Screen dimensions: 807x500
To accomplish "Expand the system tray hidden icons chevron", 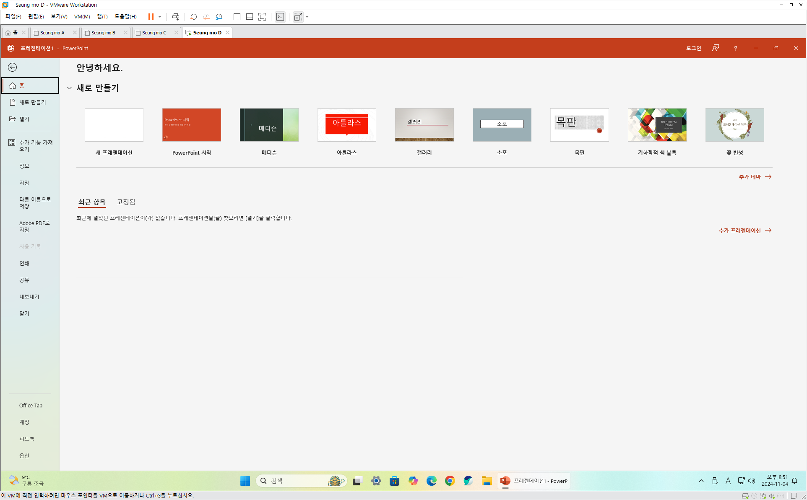I will pos(701,481).
